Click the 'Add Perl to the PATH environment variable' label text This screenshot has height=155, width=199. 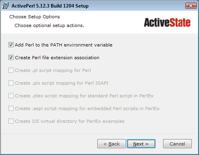point(63,45)
